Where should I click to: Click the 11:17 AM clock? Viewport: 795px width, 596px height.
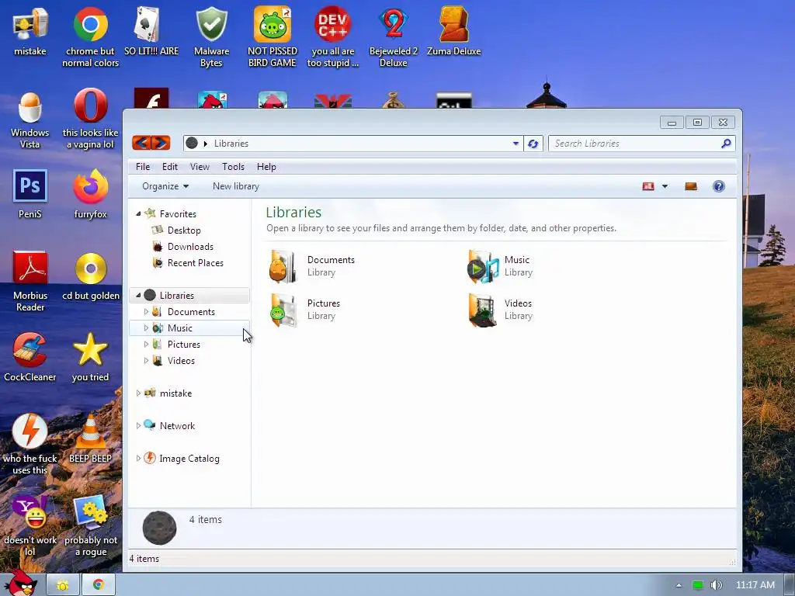click(x=755, y=585)
